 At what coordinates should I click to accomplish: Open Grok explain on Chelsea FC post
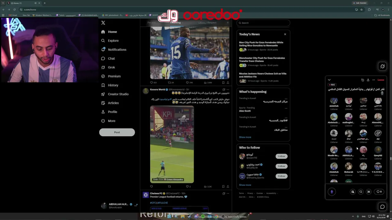point(224,193)
